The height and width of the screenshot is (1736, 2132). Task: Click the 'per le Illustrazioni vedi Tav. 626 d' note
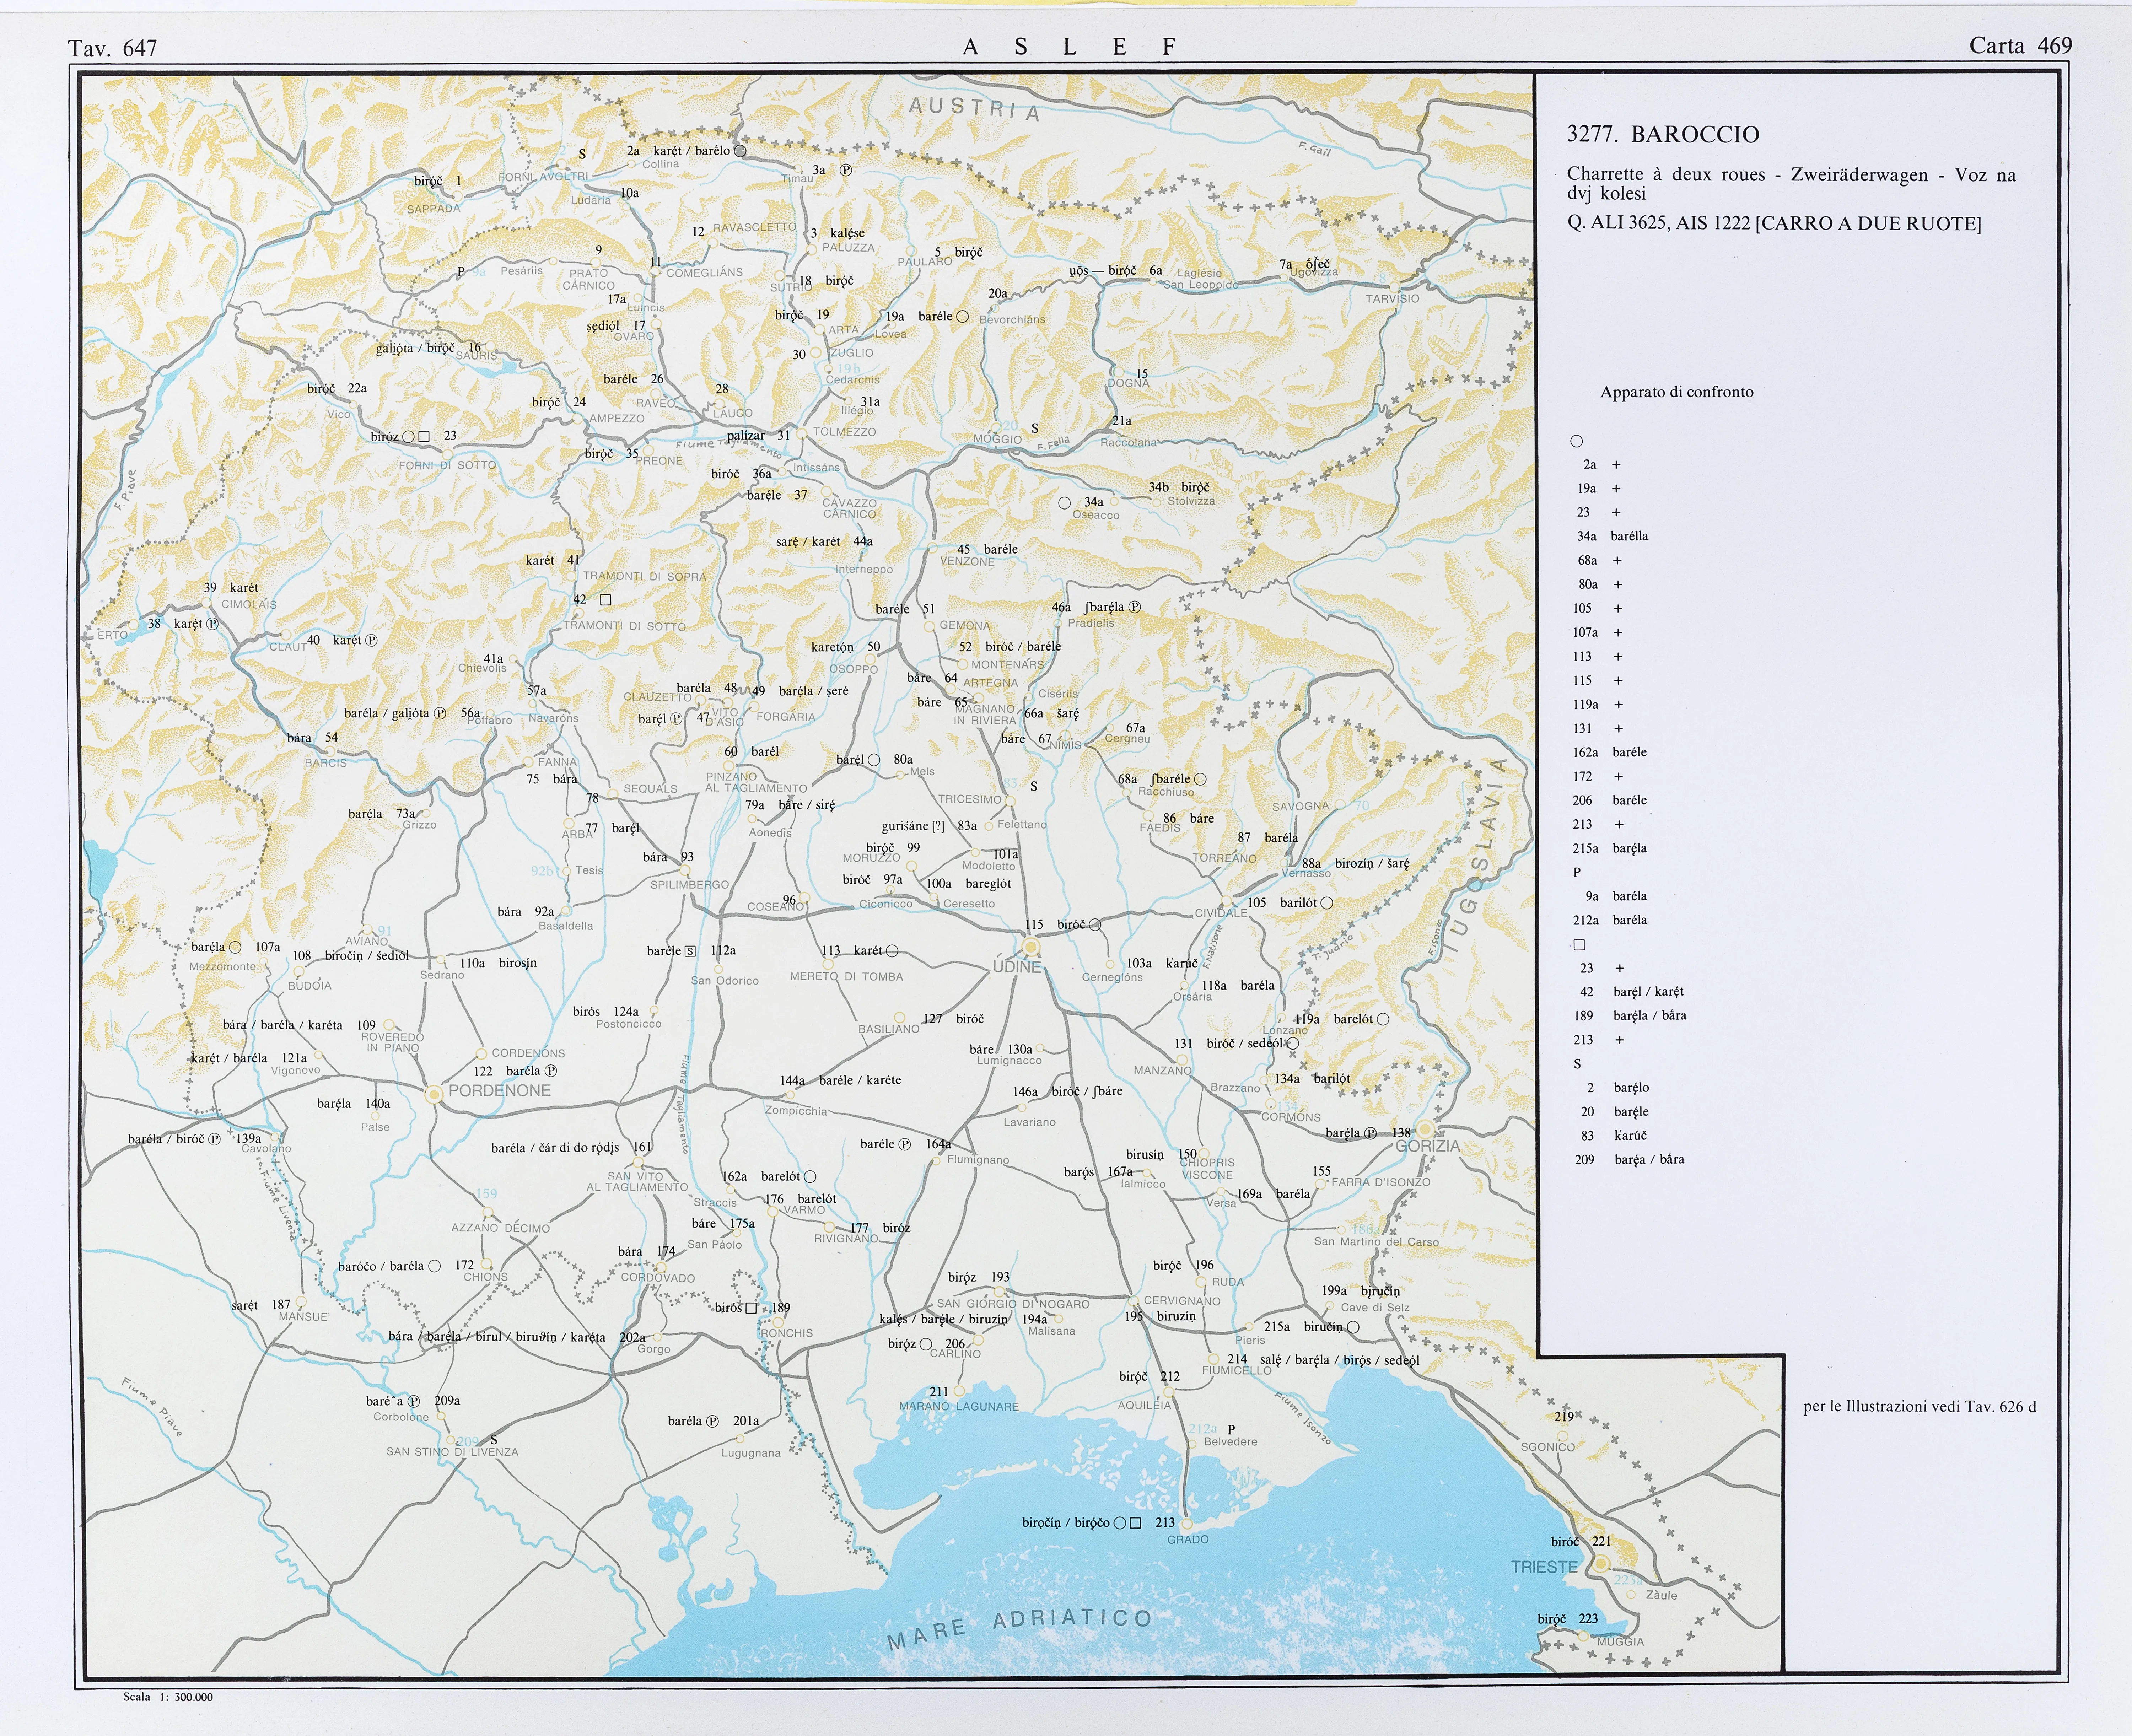click(1919, 1406)
